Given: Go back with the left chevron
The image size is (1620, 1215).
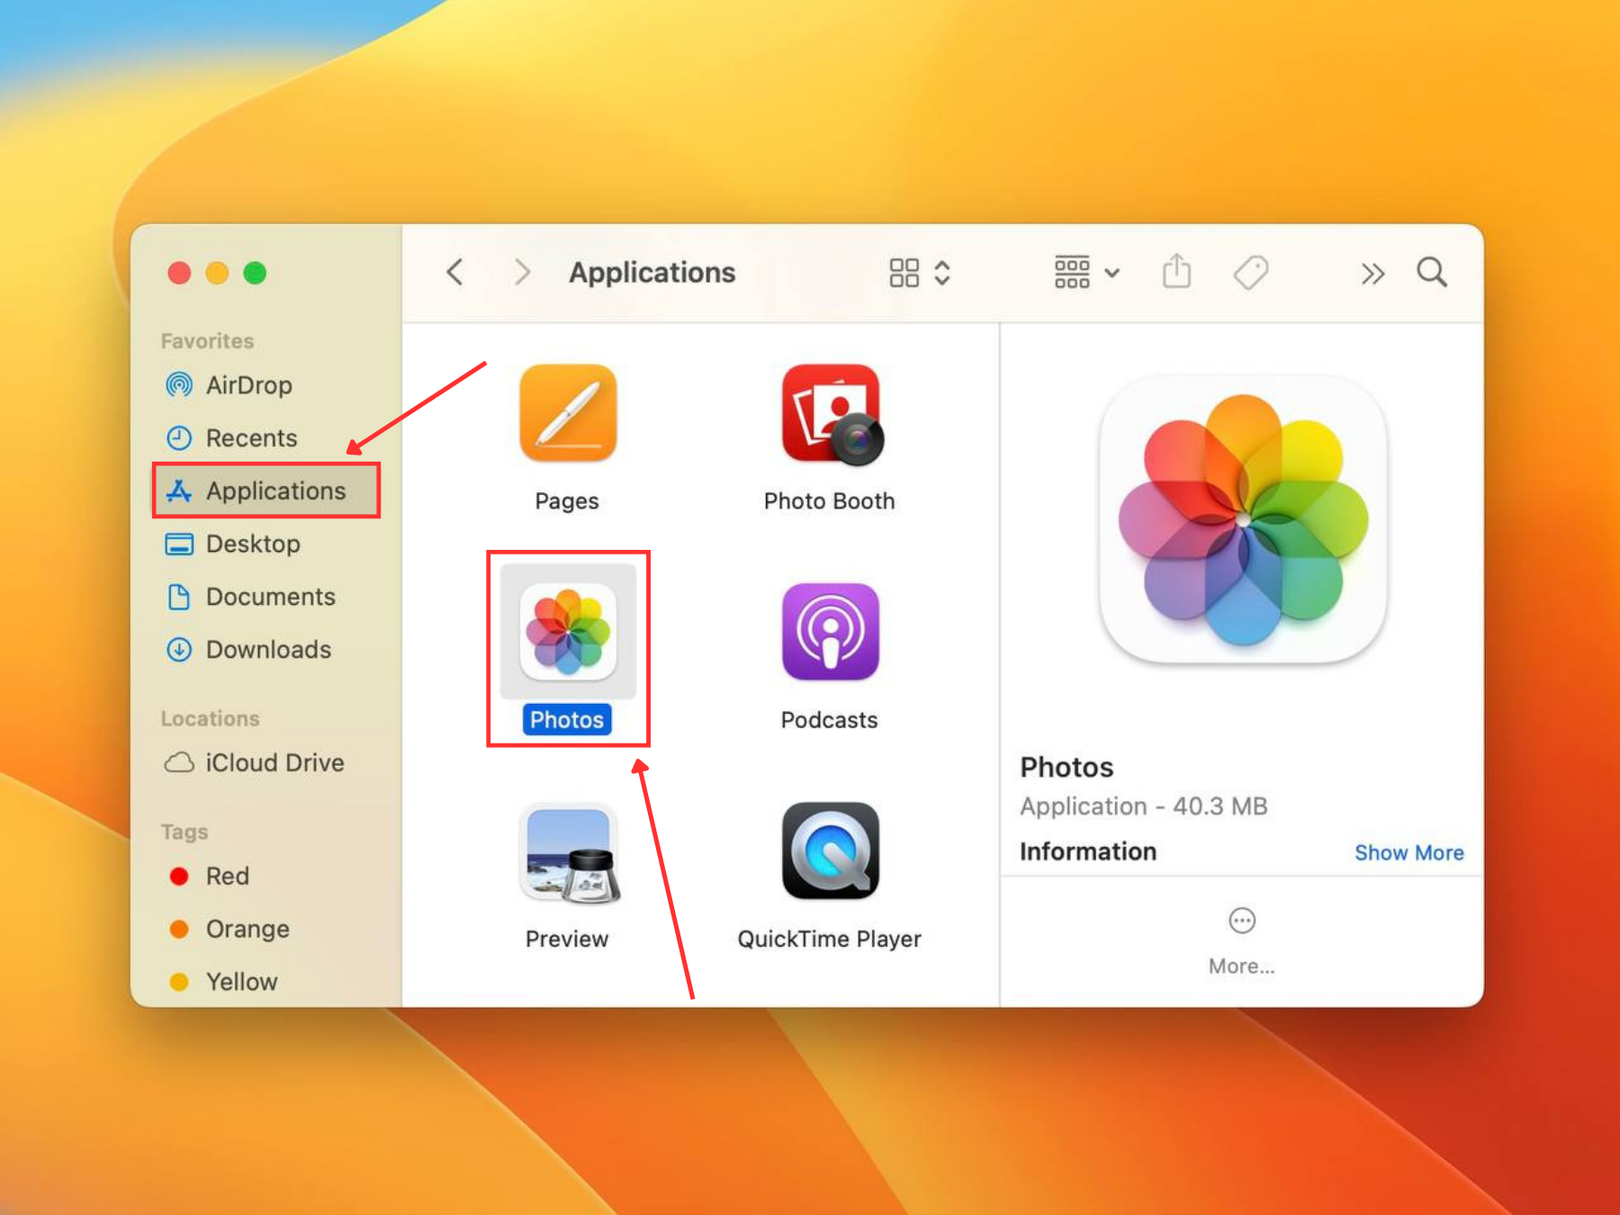Looking at the screenshot, I should pos(455,272).
